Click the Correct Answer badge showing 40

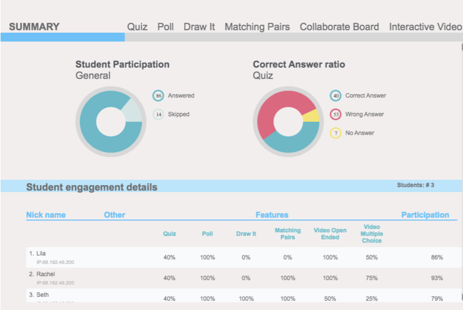pos(335,96)
